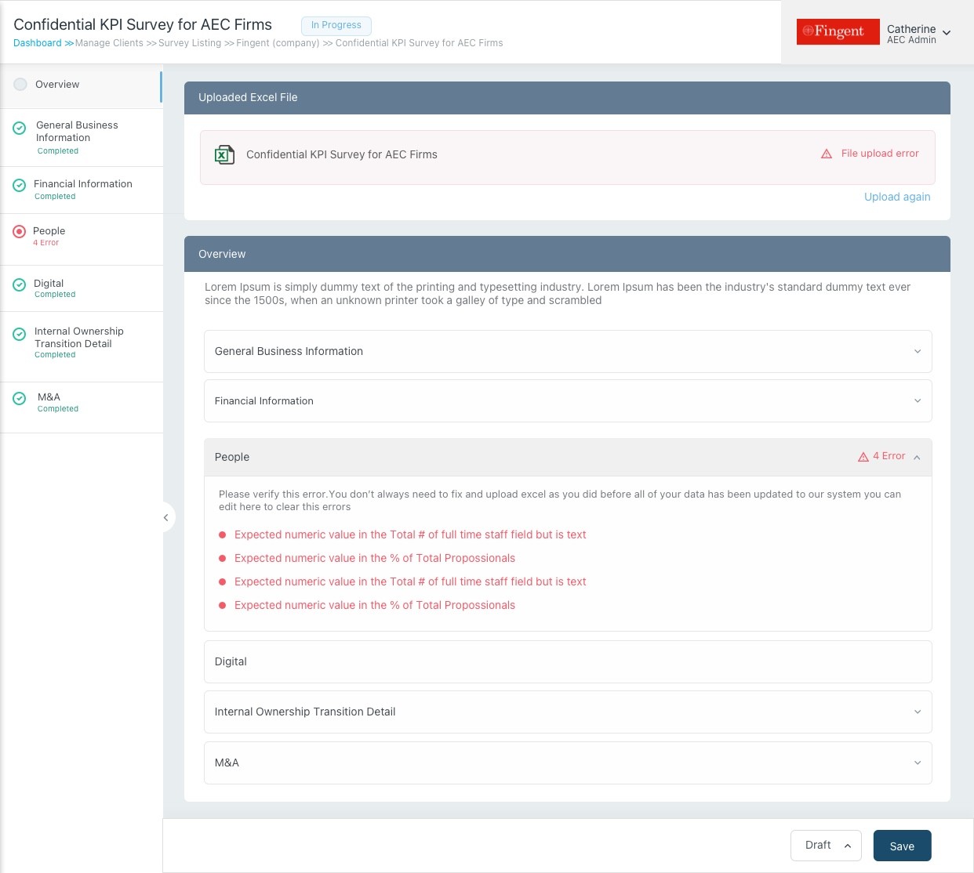Click the M&A completed check icon
The height and width of the screenshot is (873, 974).
coord(20,398)
